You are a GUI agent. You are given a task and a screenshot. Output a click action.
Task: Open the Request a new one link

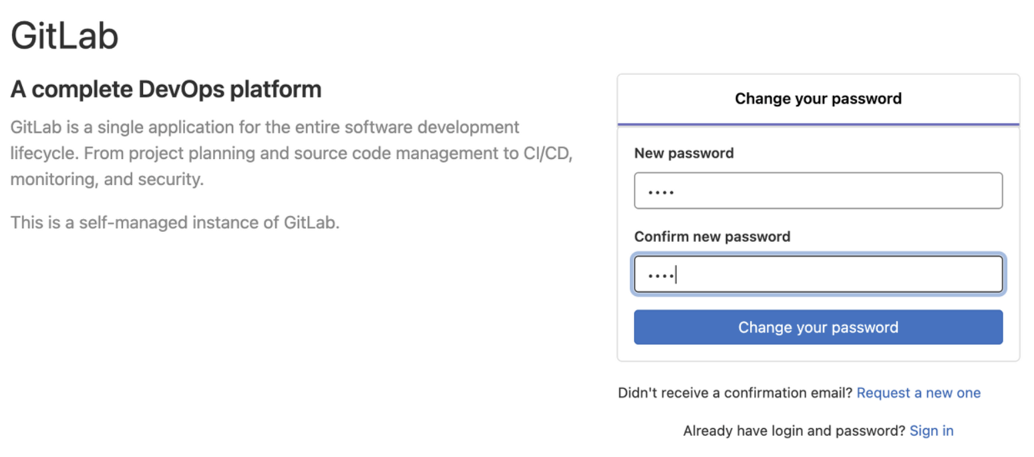click(x=918, y=393)
